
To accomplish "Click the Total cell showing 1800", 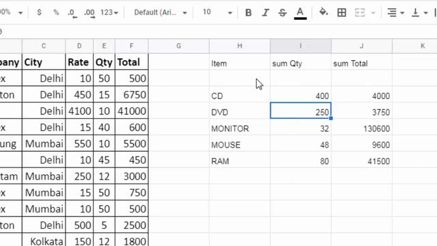I will point(132,241).
